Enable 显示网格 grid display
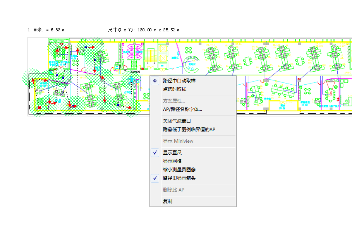Image resolution: width=352 pixels, height=239 pixels. coord(172,161)
